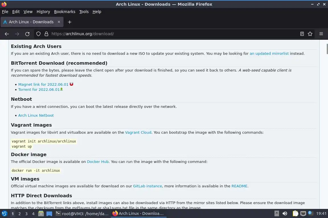Screen dimensions: 328x218
Task: Open the Docker Hub link
Action: 98,162
